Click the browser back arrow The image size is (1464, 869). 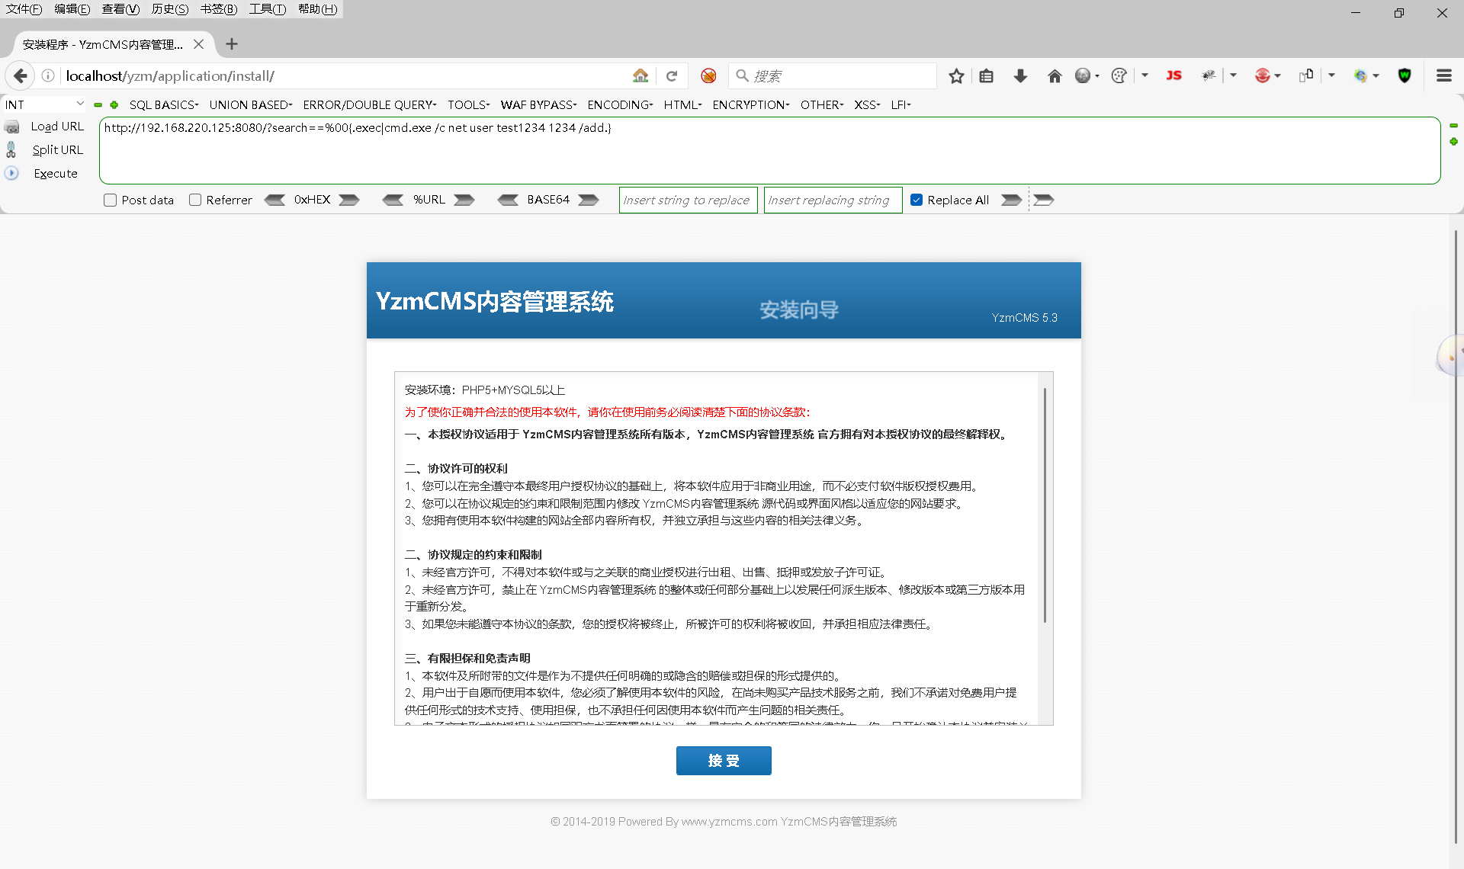21,76
